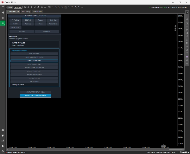The image size is (190, 154).
Task: Open the BE & Trail section
Action: click(28, 20)
